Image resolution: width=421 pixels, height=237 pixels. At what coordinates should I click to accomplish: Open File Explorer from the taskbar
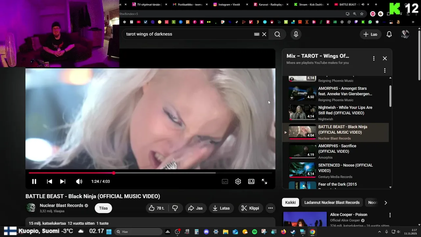[x=226, y=232]
